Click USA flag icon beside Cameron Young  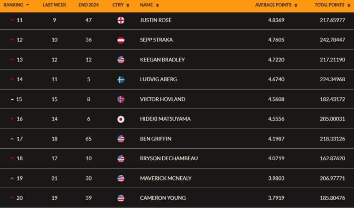tap(121, 198)
